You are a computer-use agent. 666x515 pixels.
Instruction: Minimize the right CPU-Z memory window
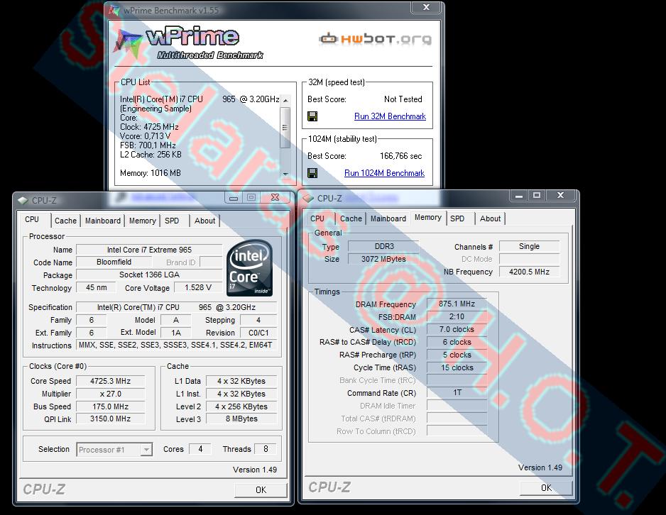click(x=518, y=195)
